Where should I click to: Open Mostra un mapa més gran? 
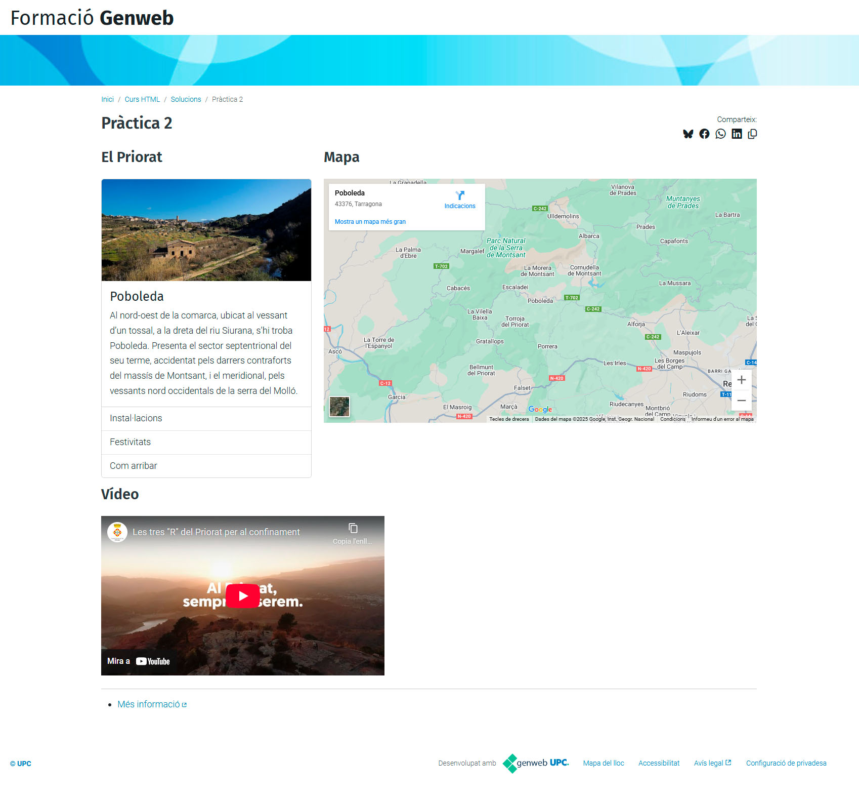click(x=370, y=222)
